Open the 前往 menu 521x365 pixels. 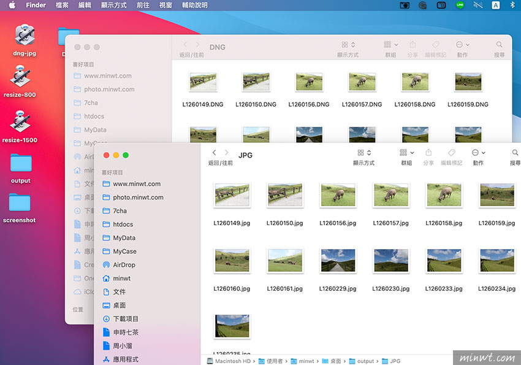pos(143,5)
